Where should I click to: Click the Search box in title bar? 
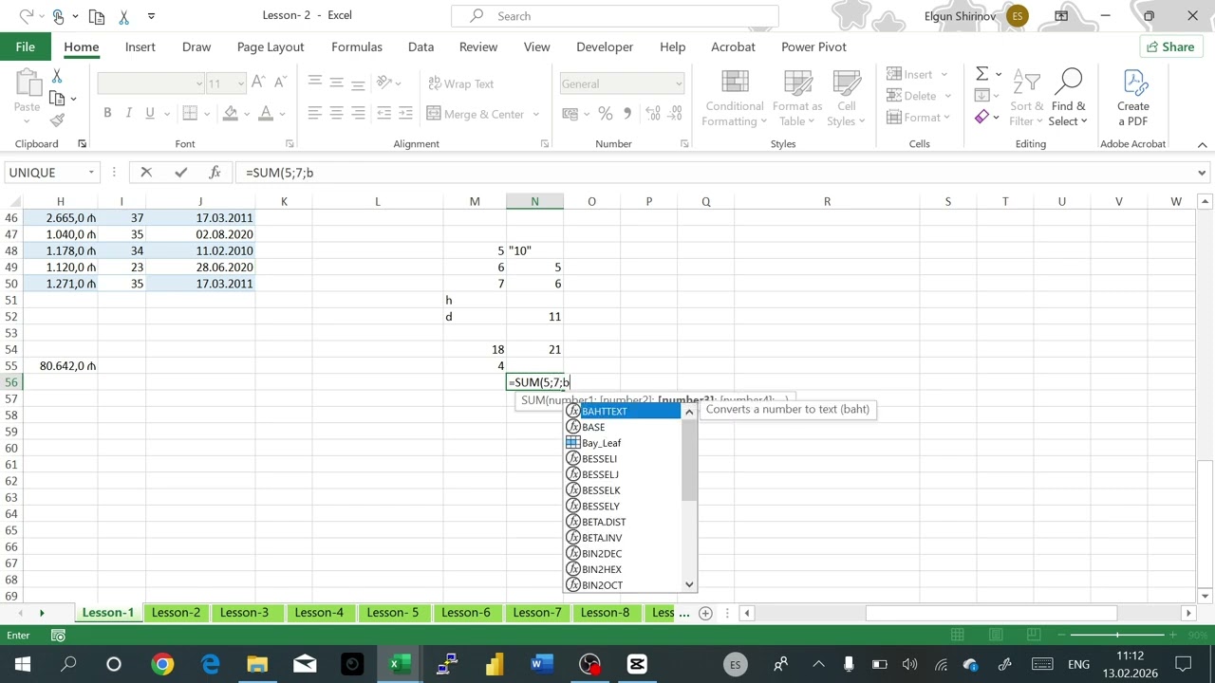coord(615,16)
